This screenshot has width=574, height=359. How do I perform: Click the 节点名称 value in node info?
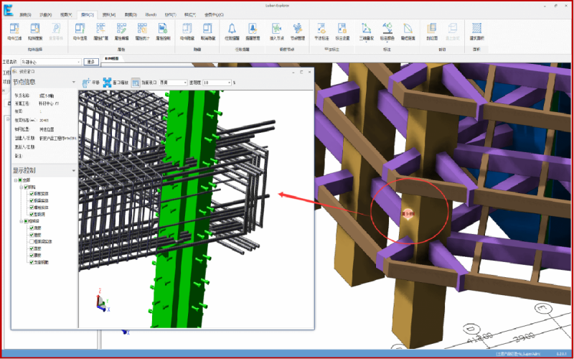(47, 95)
